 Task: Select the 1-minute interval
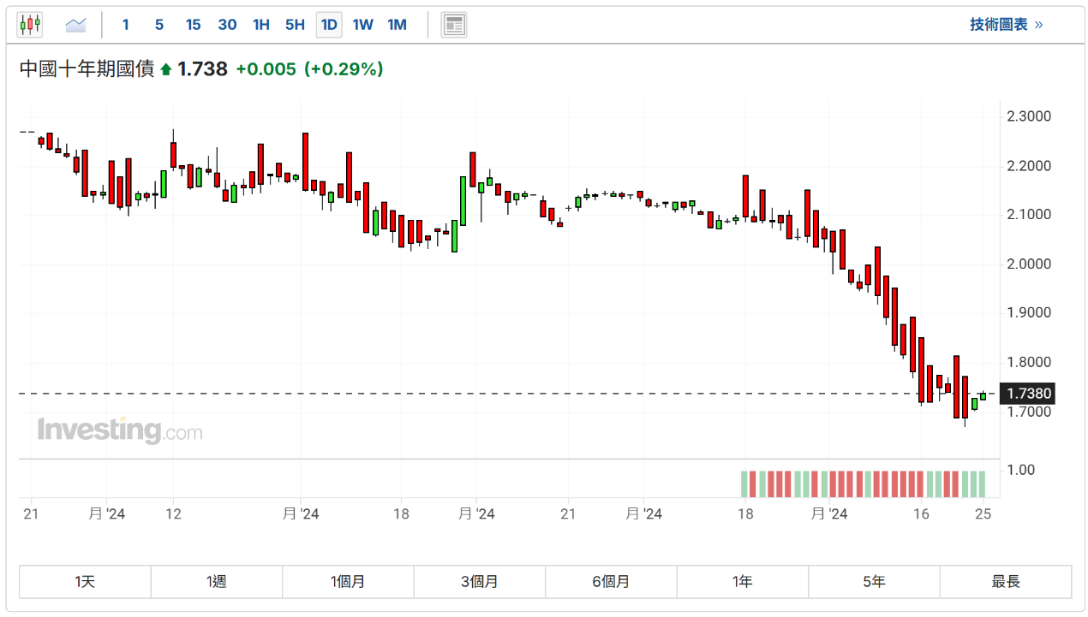[x=126, y=25]
